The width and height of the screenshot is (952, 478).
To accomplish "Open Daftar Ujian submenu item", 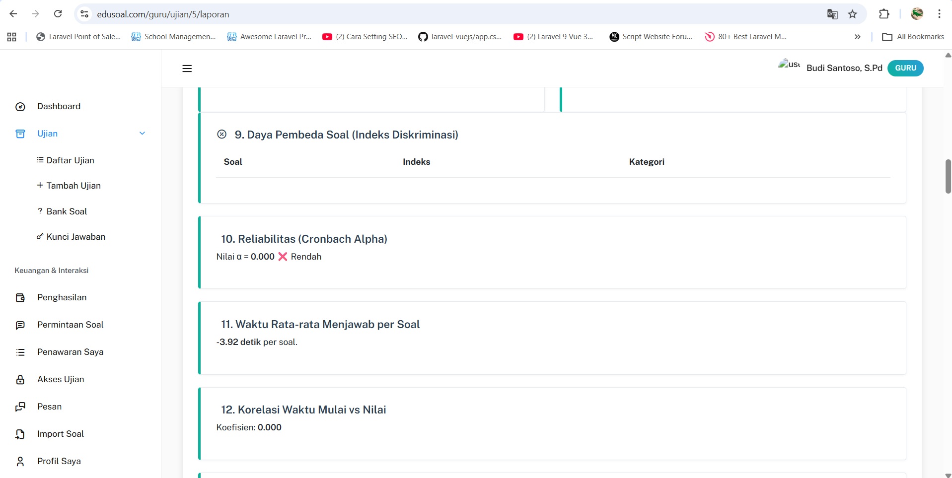I will (x=70, y=160).
